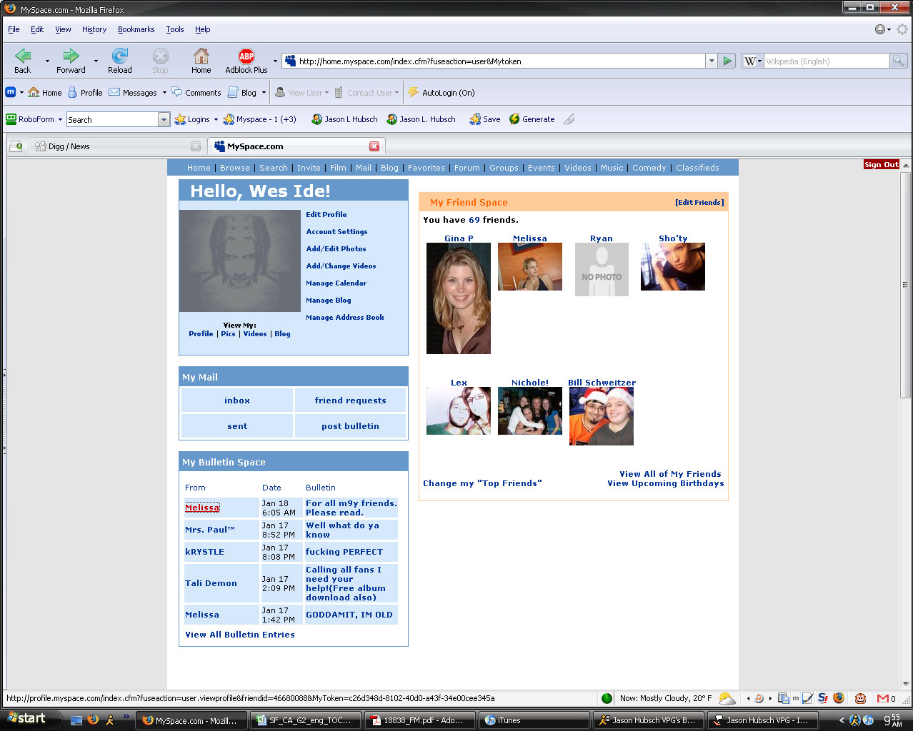Viewport: 913px width, 731px height.
Task: Close the MySpace.com tab
Action: click(x=374, y=146)
